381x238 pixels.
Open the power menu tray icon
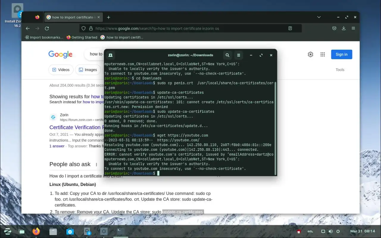click(x=338, y=231)
